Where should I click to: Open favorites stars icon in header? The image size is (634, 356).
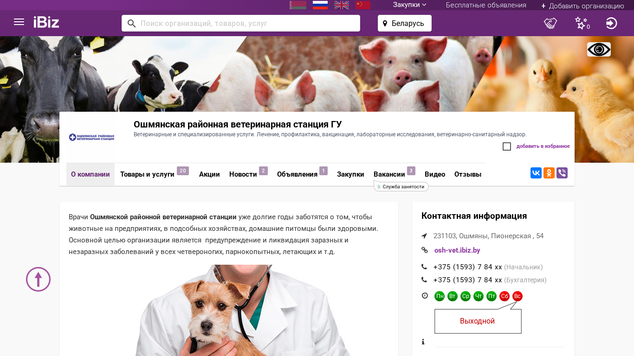[x=582, y=23]
